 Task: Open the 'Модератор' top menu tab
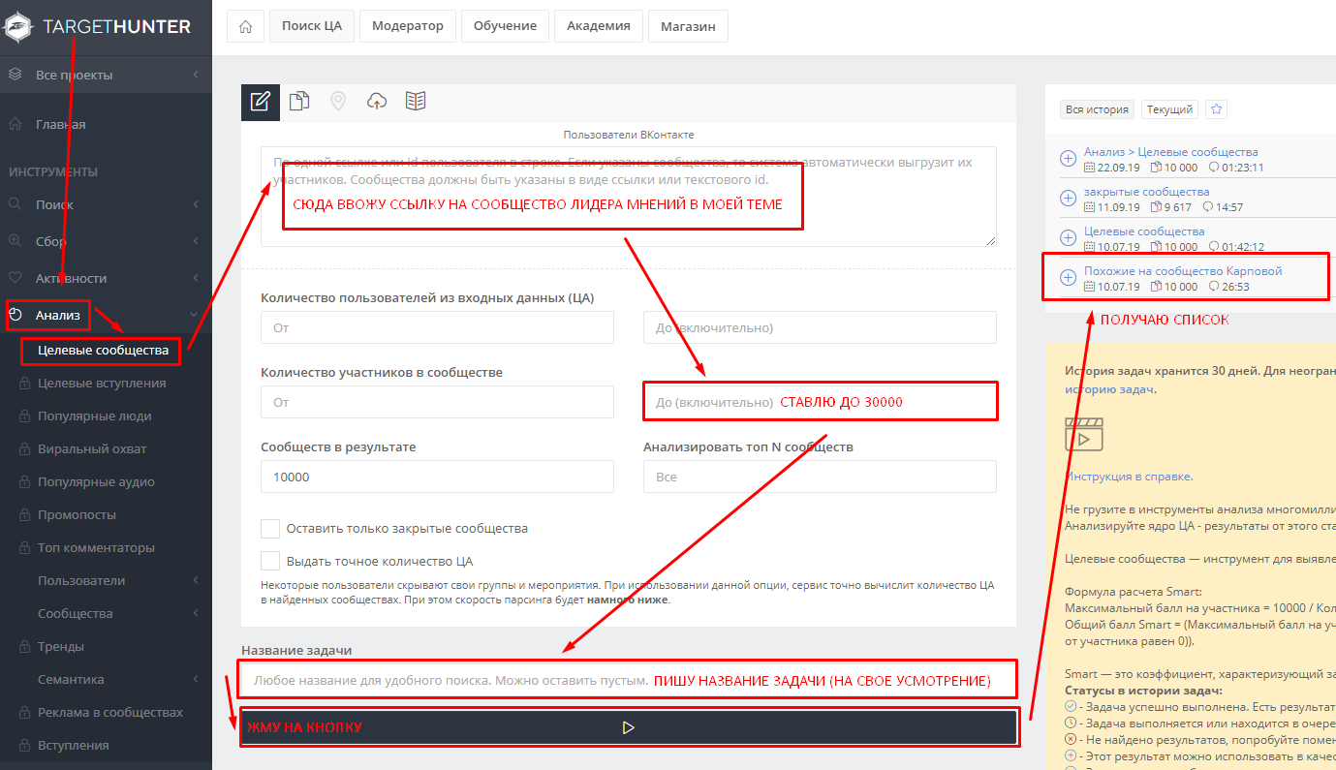click(x=408, y=26)
